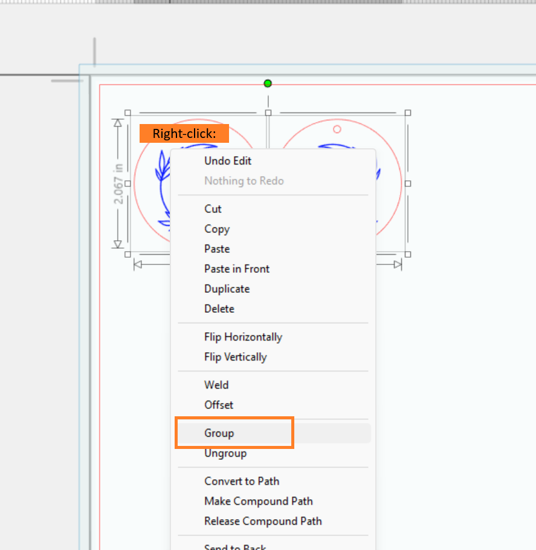Choose Make Compound Path menu entry

pos(273,501)
